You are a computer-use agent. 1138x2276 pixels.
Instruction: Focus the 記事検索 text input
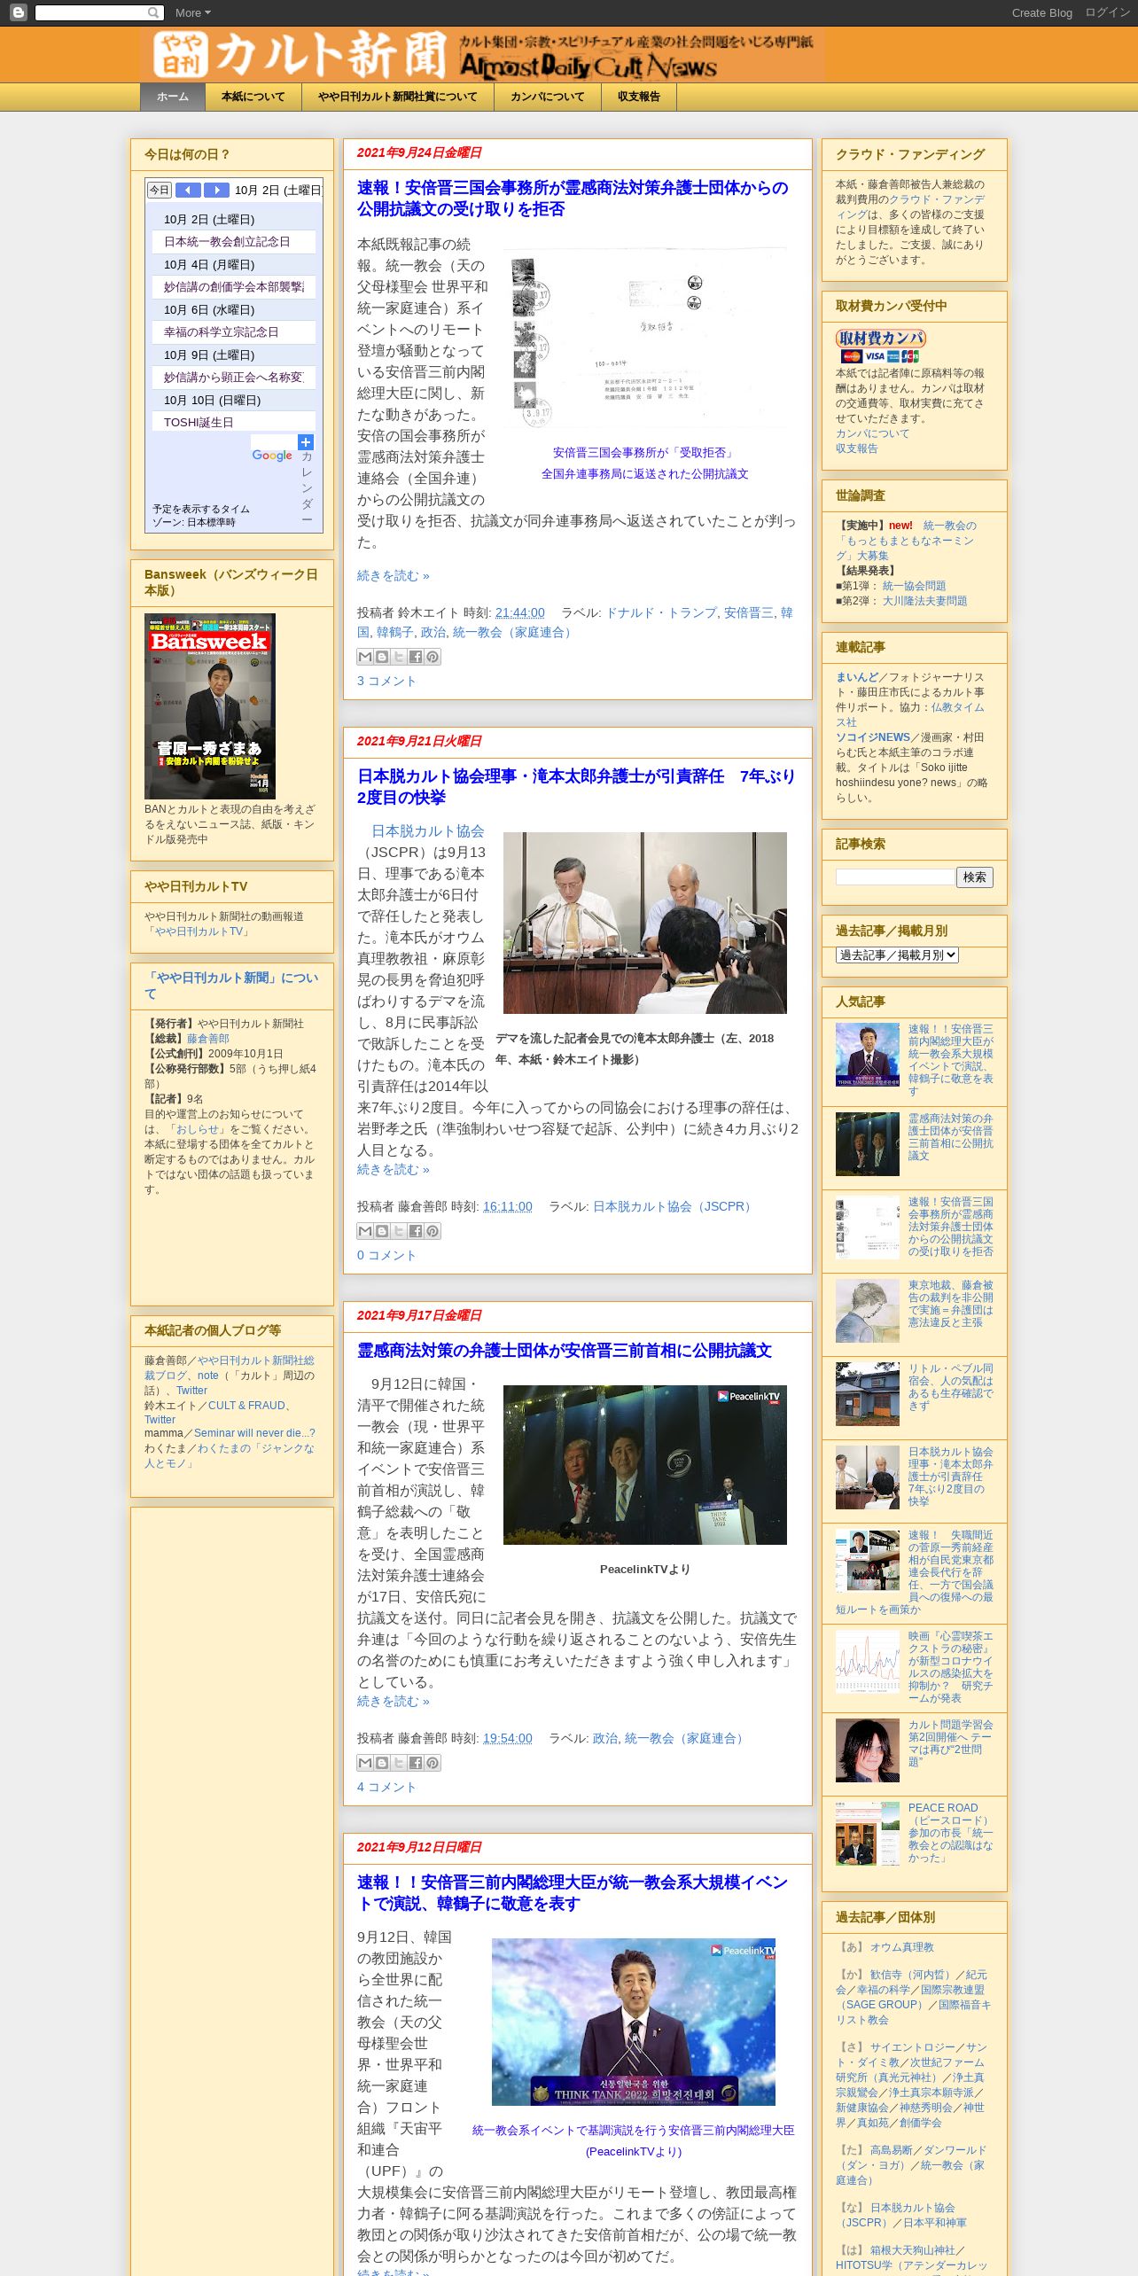pyautogui.click(x=895, y=877)
